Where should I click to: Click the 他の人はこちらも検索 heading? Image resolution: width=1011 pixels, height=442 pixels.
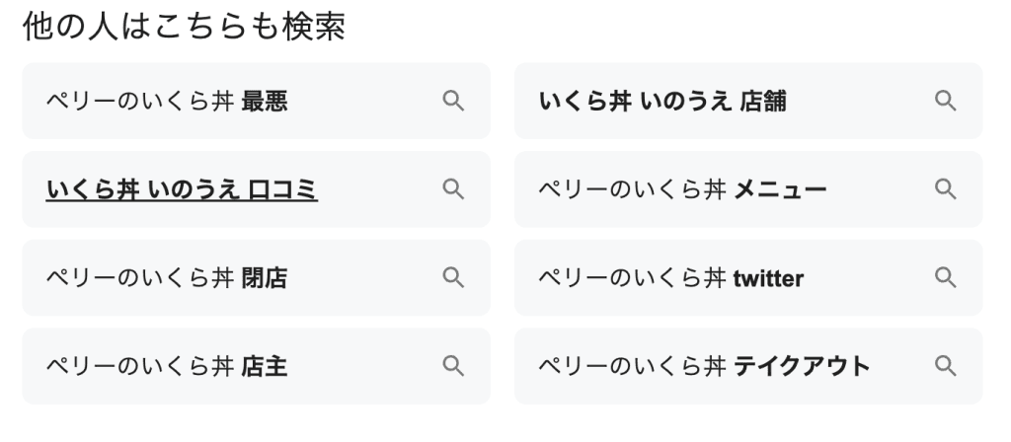[x=184, y=27]
